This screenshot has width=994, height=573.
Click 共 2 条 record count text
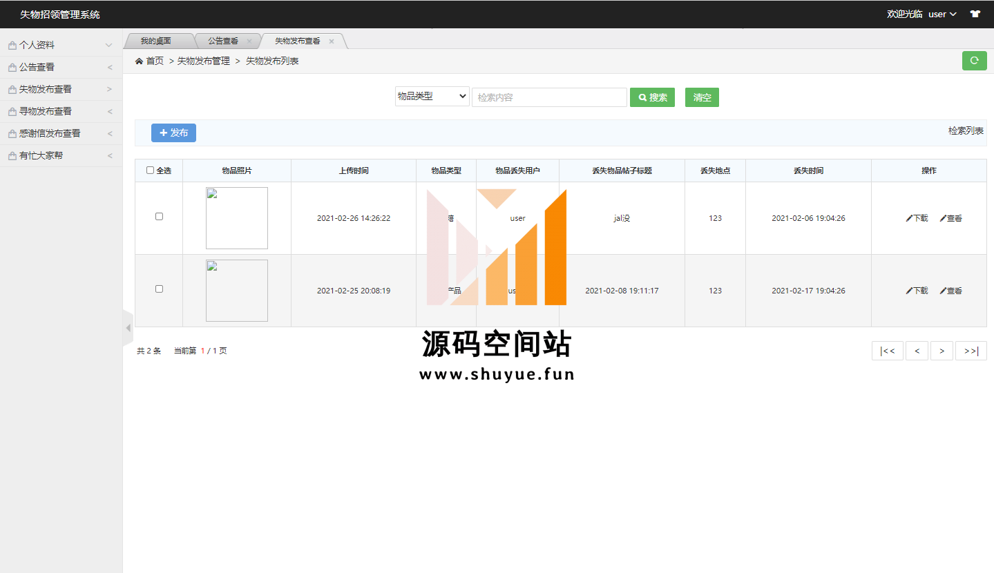[149, 351]
